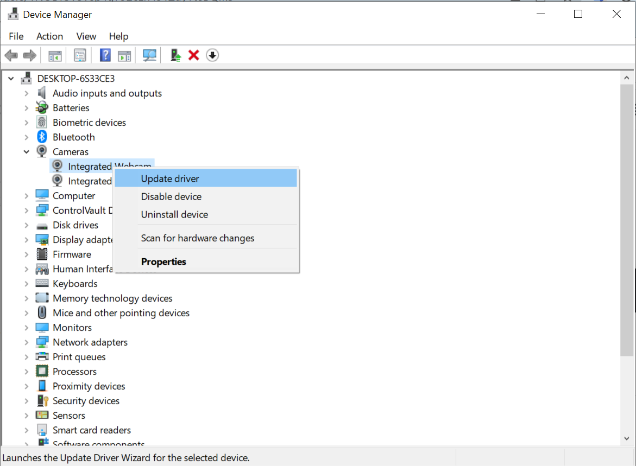Click the Help toolbar icon with question mark
The image size is (636, 466).
(105, 55)
